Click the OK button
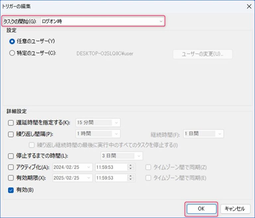 (x=201, y=209)
